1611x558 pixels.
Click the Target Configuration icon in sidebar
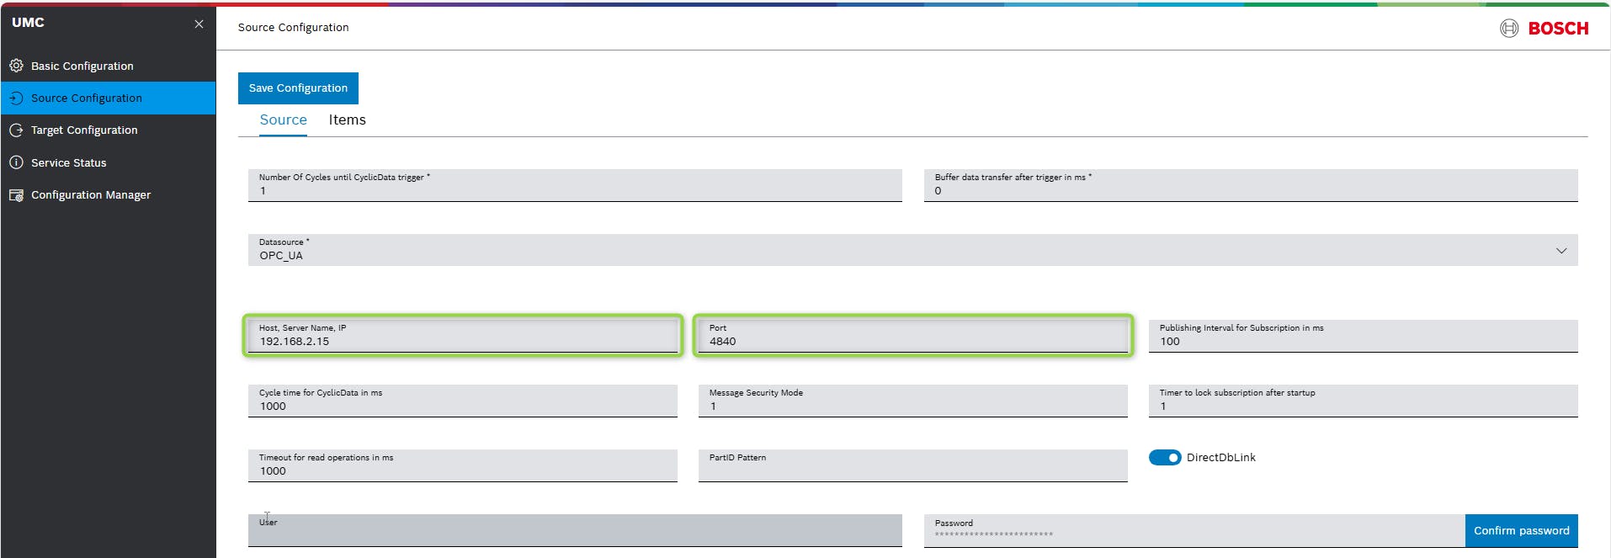[16, 130]
